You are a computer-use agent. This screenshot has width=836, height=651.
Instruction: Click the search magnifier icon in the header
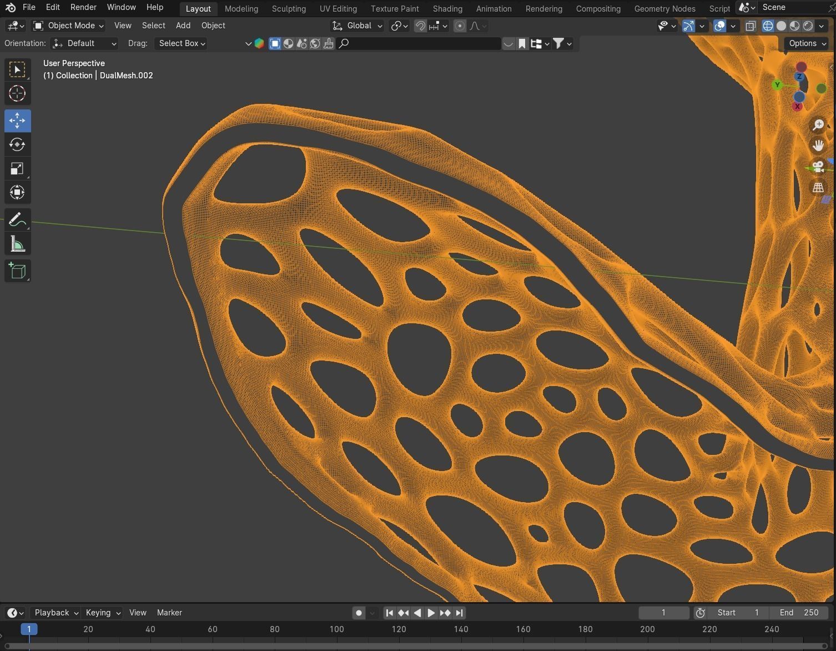(x=344, y=43)
